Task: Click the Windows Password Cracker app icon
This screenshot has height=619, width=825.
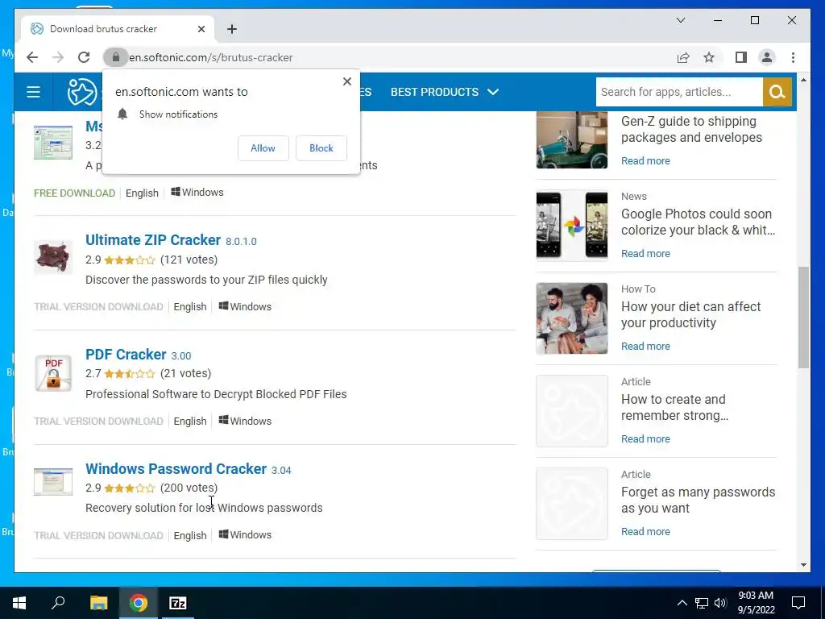Action: tap(53, 482)
